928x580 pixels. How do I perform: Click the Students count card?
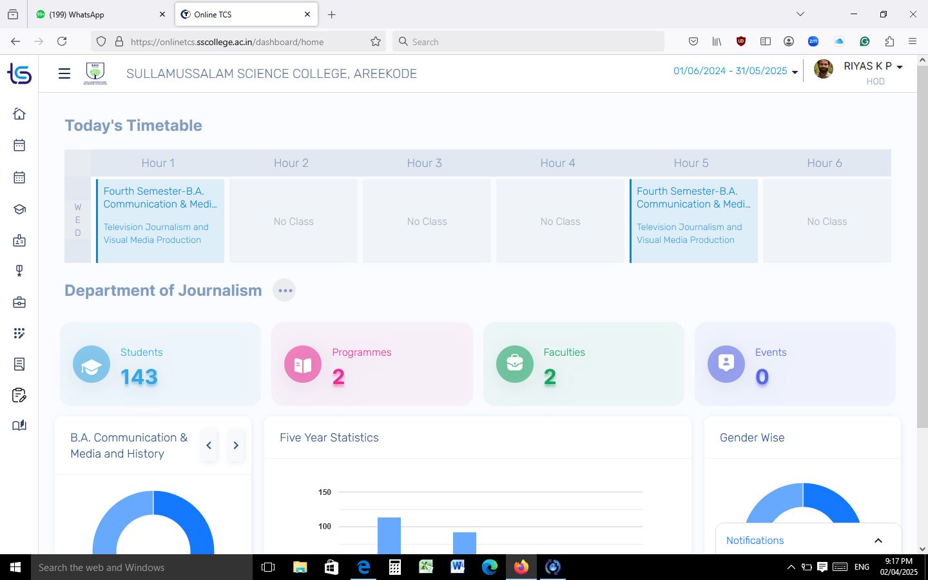point(160,364)
